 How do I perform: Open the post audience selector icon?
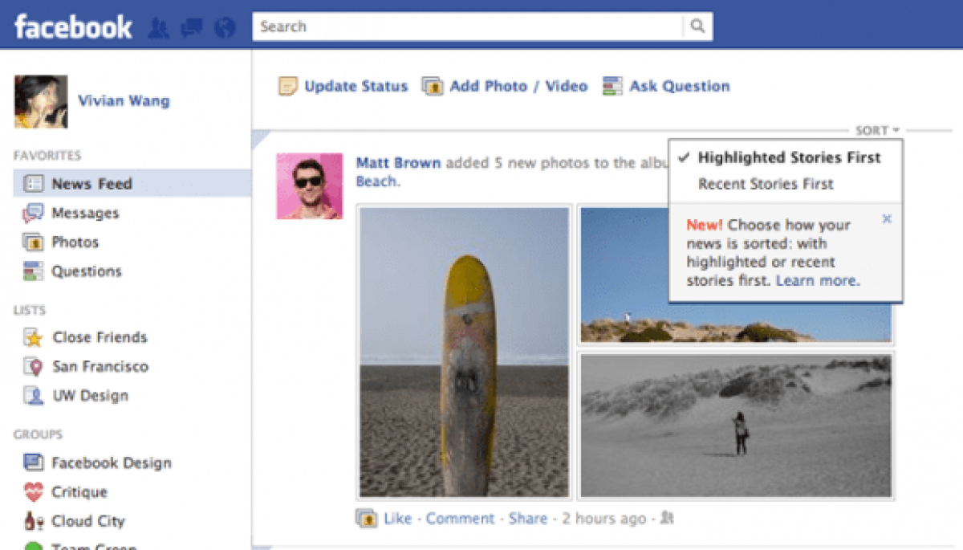(x=666, y=519)
